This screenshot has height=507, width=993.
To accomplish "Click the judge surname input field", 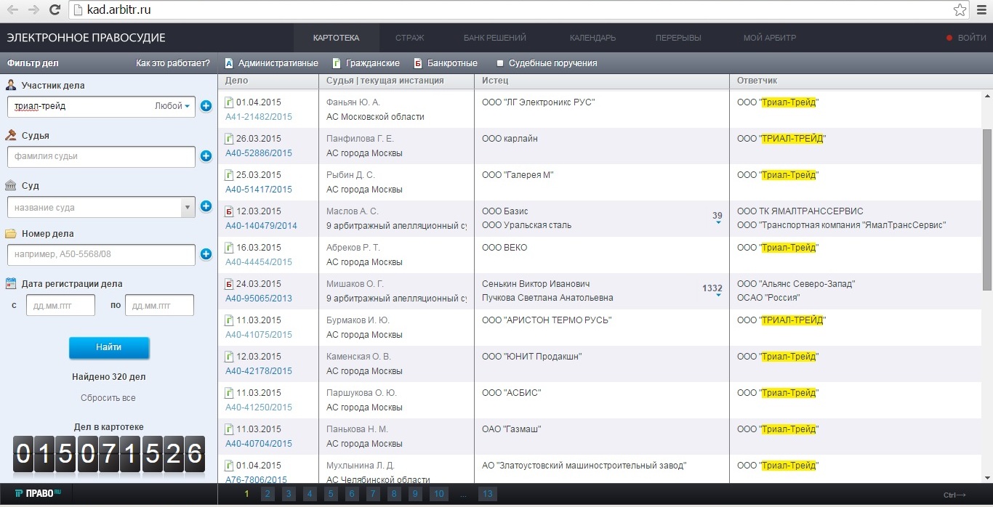I will click(101, 156).
